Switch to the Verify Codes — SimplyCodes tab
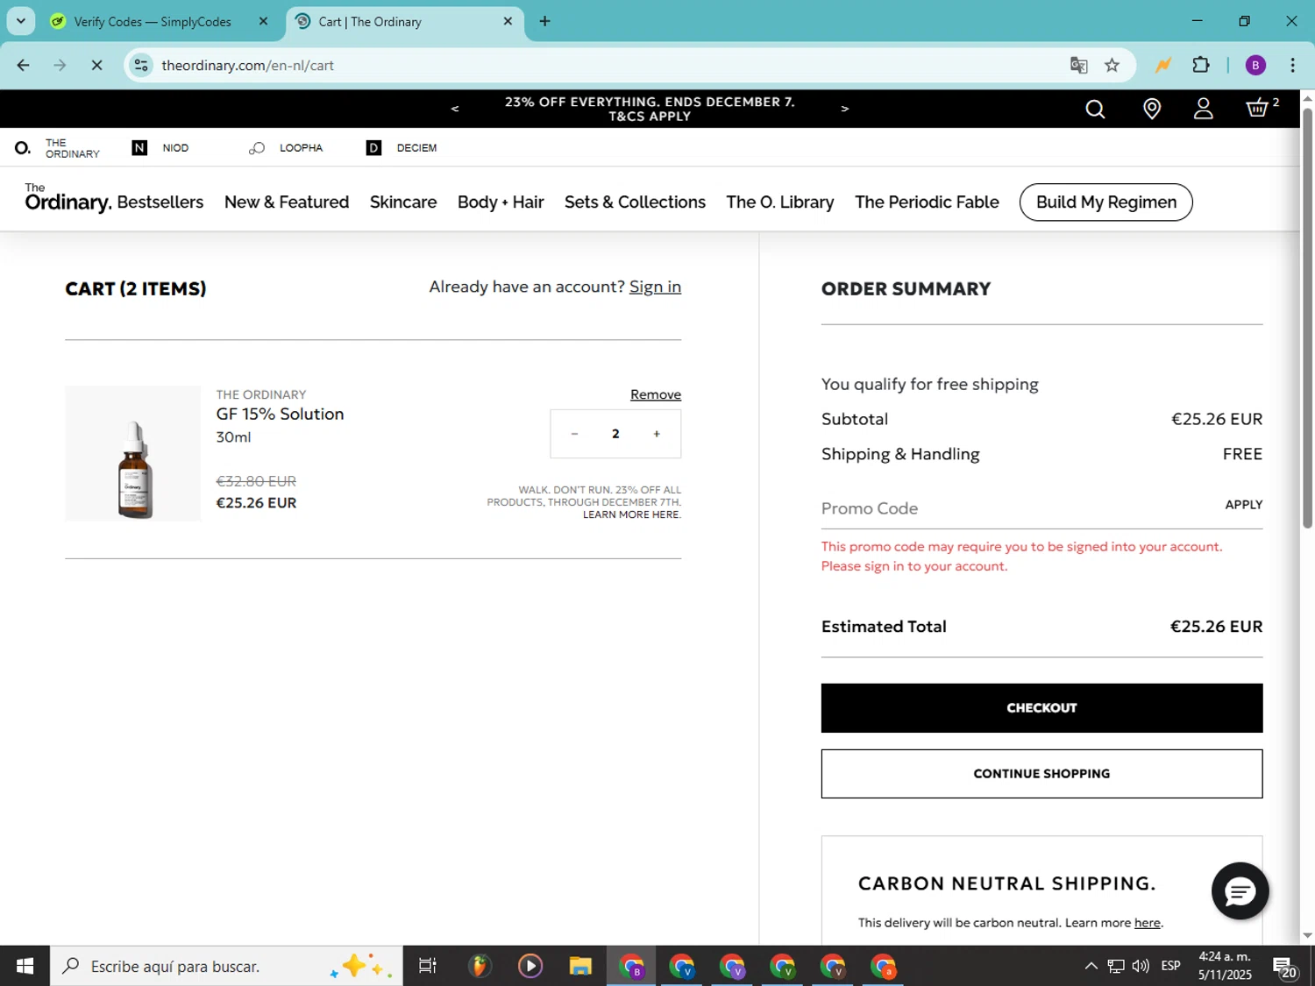 pos(153,22)
